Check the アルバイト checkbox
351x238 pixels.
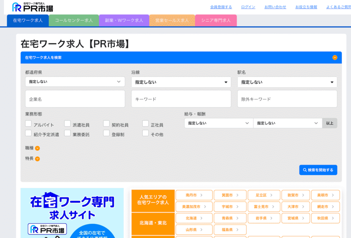(x=28, y=124)
